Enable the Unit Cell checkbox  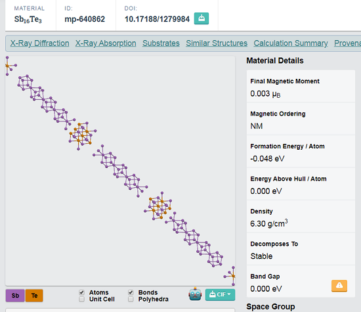(82, 299)
